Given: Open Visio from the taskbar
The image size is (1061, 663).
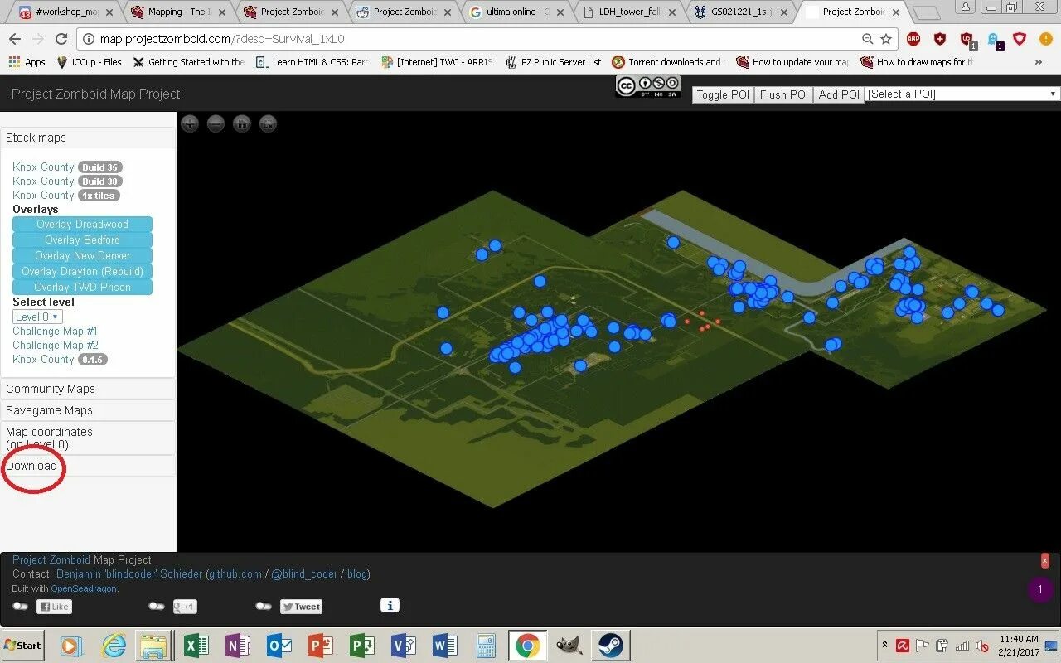Looking at the screenshot, I should pyautogui.click(x=404, y=645).
